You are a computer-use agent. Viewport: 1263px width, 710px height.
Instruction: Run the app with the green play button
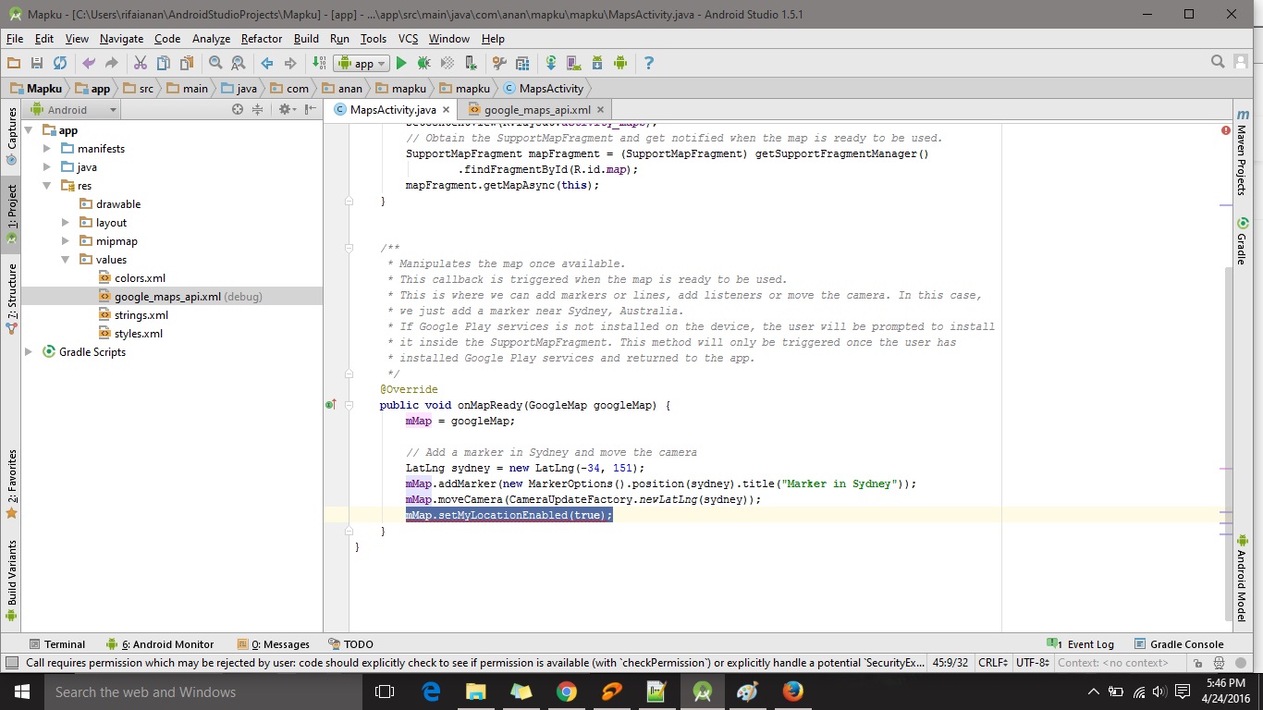point(401,63)
